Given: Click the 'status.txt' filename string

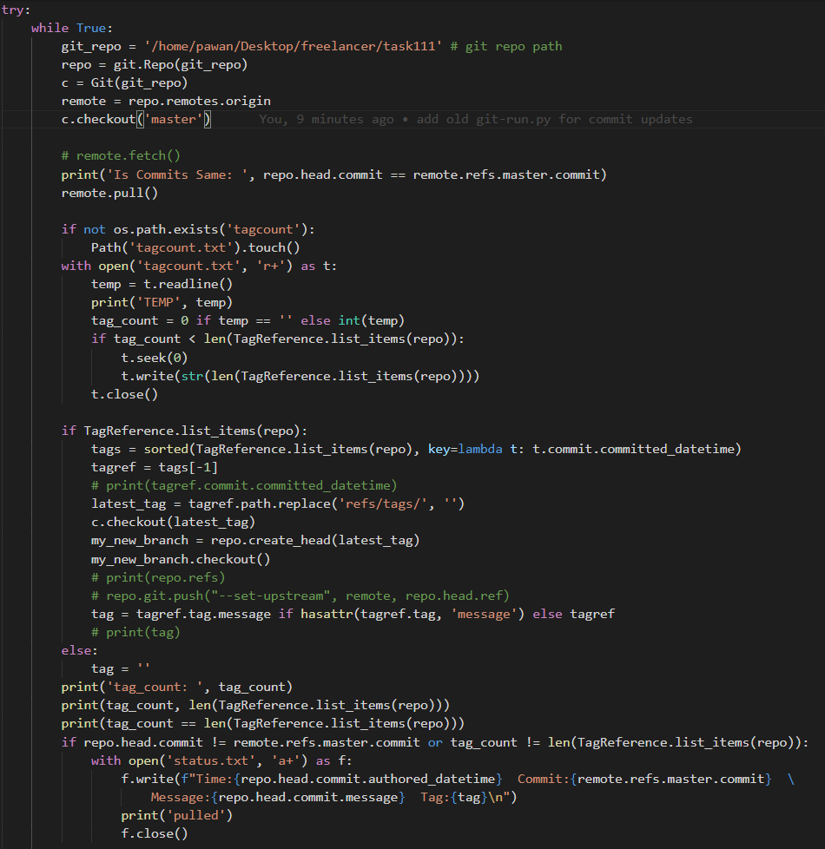Looking at the screenshot, I should pyautogui.click(x=211, y=761).
